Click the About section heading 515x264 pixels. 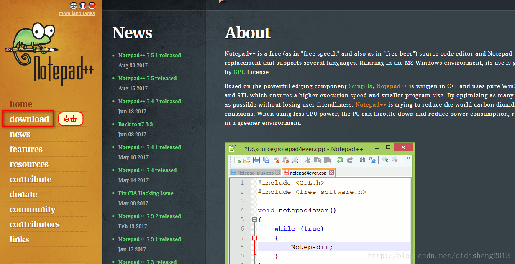pyautogui.click(x=248, y=33)
